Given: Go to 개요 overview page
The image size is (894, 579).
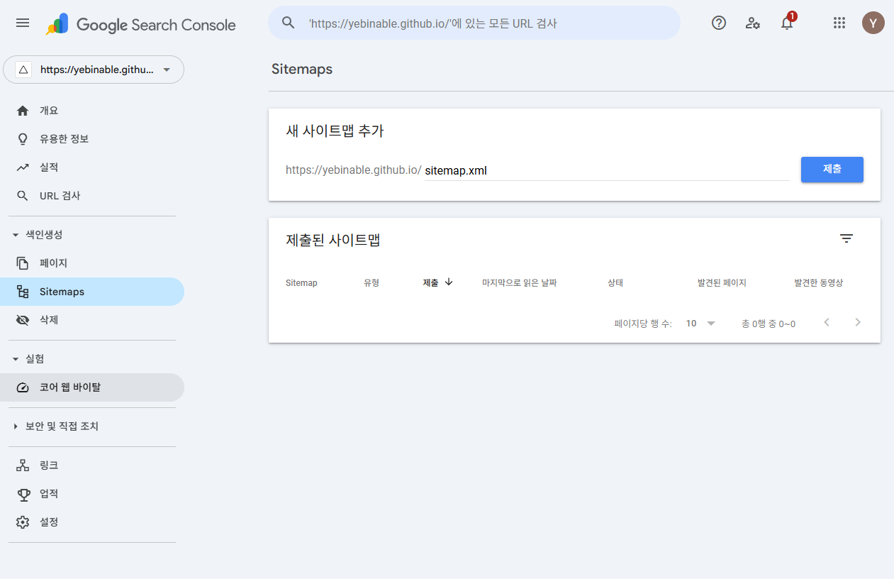Looking at the screenshot, I should 92,111.
